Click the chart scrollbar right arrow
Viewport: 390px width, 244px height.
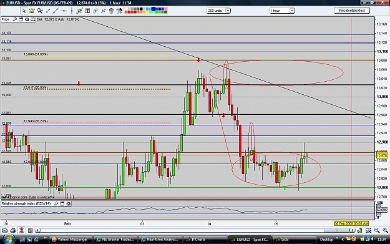click(353, 230)
